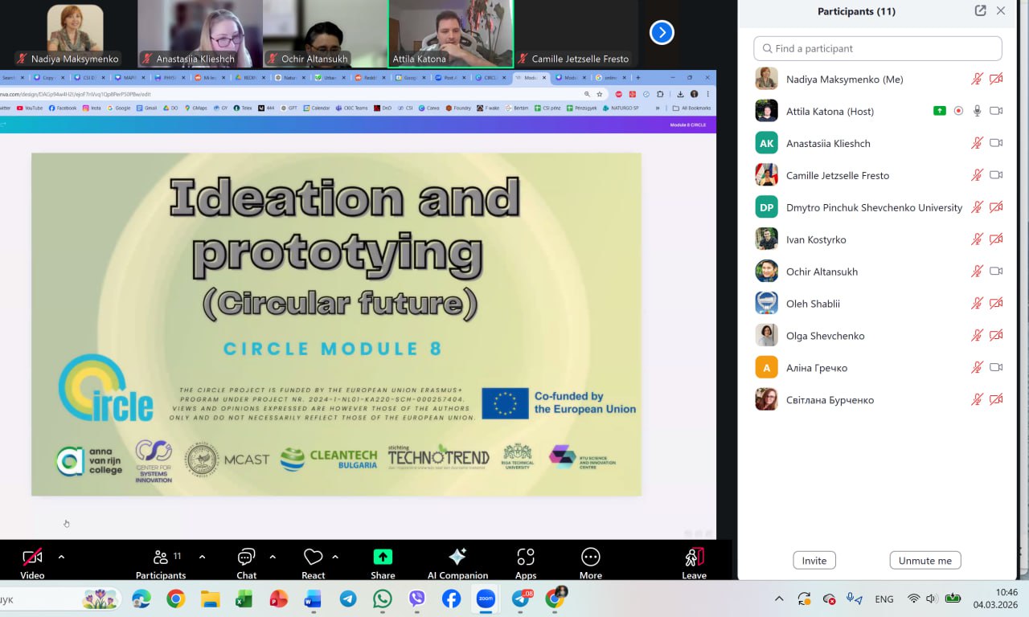This screenshot has width=1029, height=617.
Task: Click the Leave meeting icon
Action: click(694, 558)
